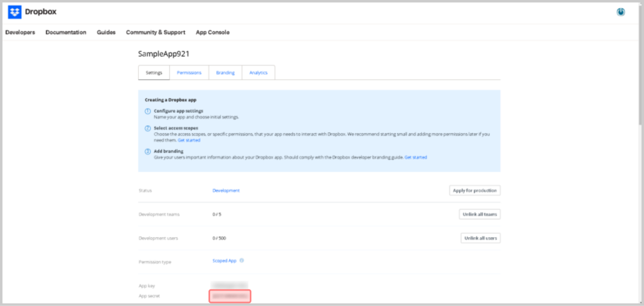Viewport: 644px width, 306px height.
Task: Click the Development status link
Action: [x=226, y=190]
